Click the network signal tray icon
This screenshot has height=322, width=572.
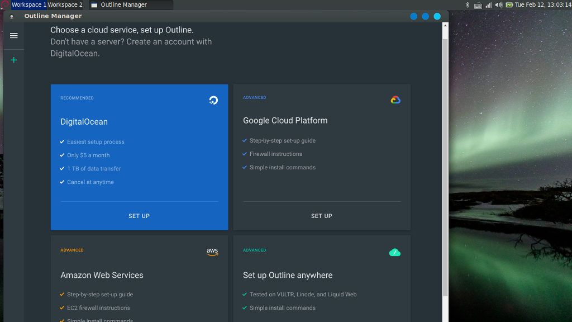click(x=488, y=4)
